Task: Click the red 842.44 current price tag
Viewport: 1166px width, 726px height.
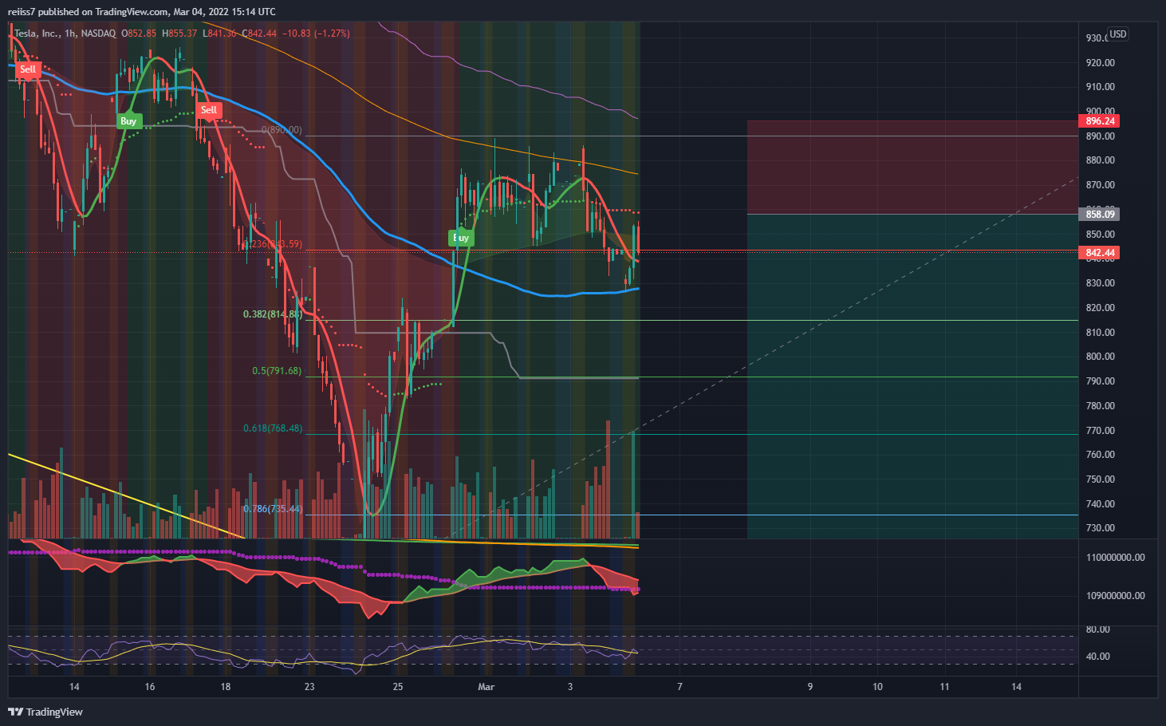Action: (x=1100, y=252)
